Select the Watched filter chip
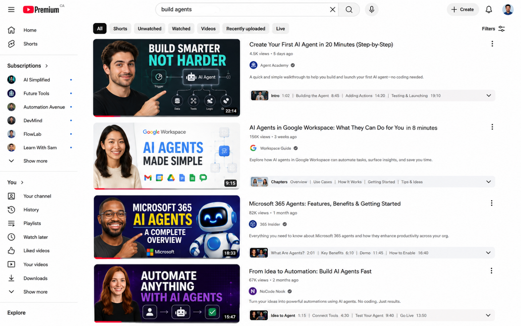Screen dimensions: 521x326 (x=181, y=29)
